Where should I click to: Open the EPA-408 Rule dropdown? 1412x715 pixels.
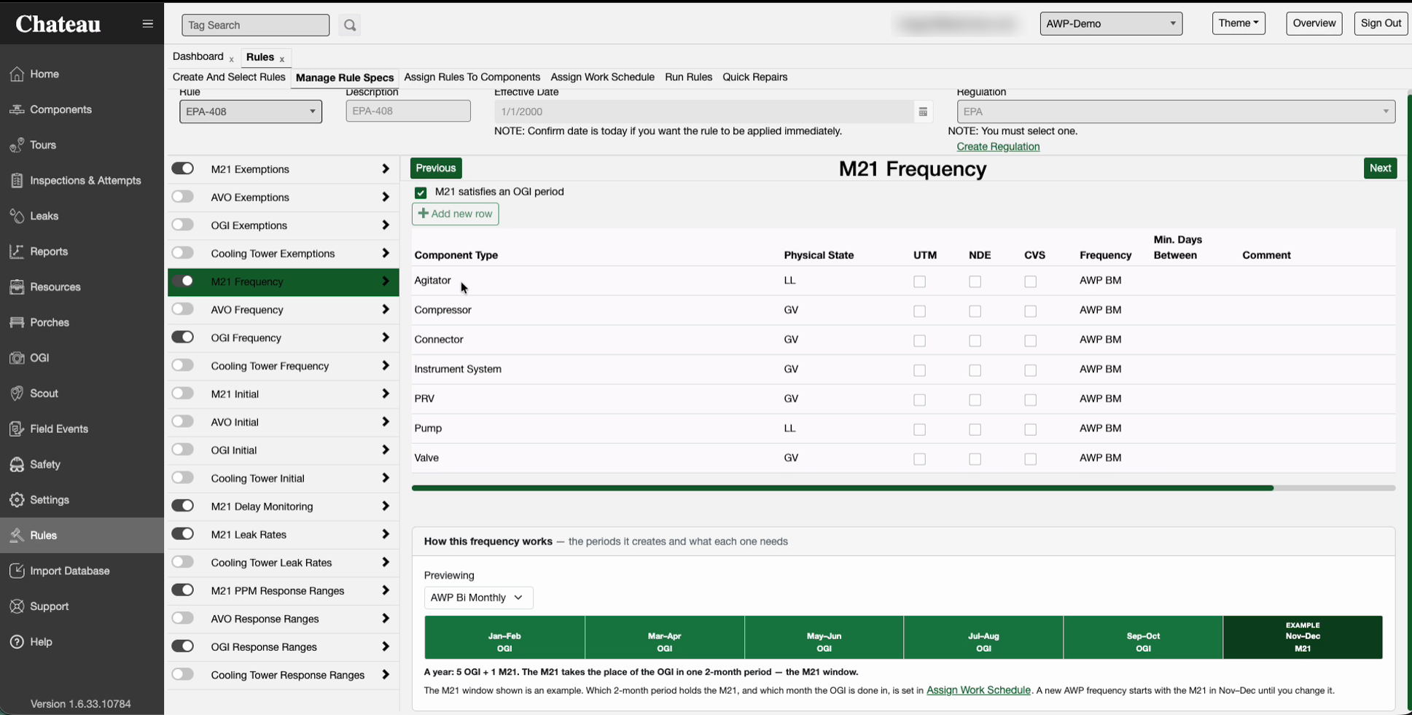(x=251, y=112)
